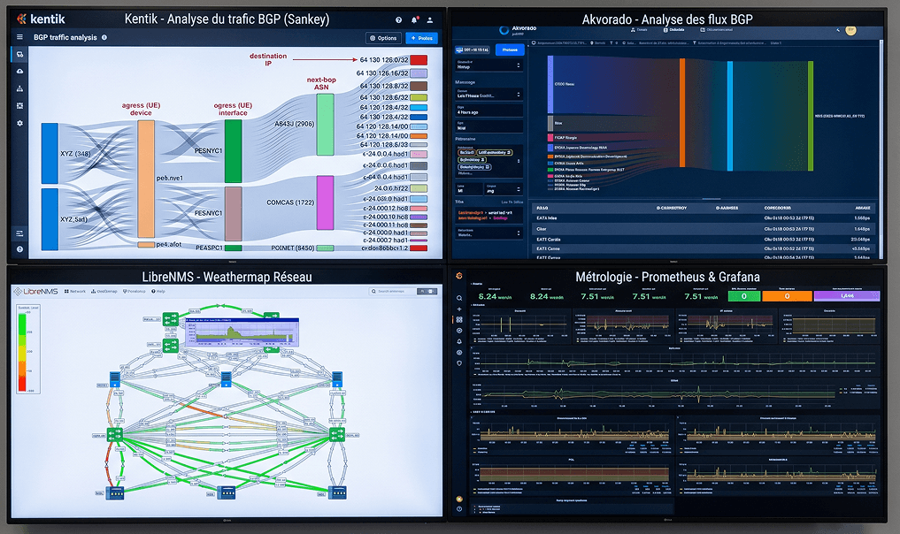
Task: Click Grafana logo
Action: point(459,276)
